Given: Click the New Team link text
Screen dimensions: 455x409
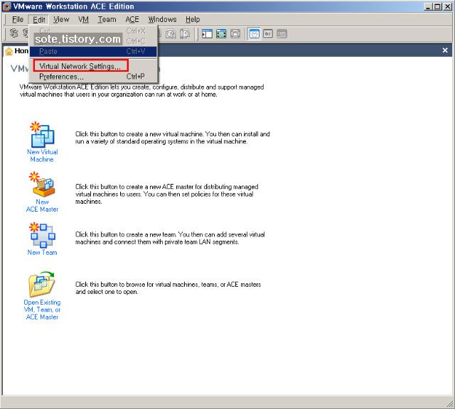Looking at the screenshot, I should coord(43,253).
